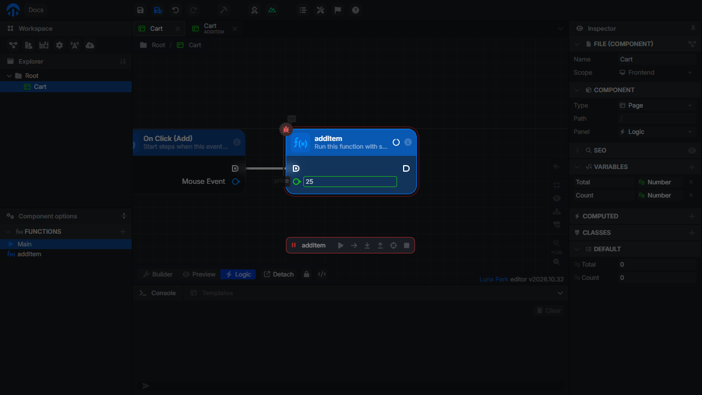Stop debugging with the square stop button
The height and width of the screenshot is (395, 702).
(406, 245)
